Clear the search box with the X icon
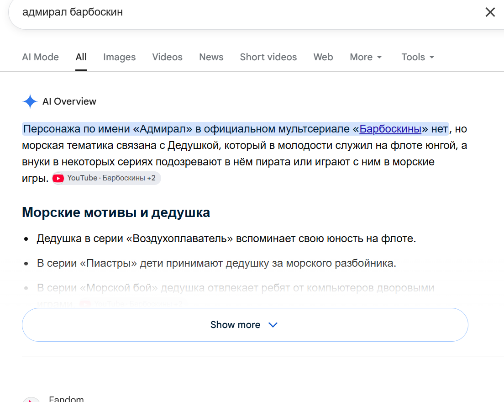The image size is (504, 402). (490, 12)
